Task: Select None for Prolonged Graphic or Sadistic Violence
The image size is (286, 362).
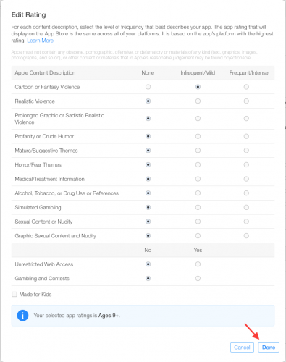Action: tap(148, 119)
